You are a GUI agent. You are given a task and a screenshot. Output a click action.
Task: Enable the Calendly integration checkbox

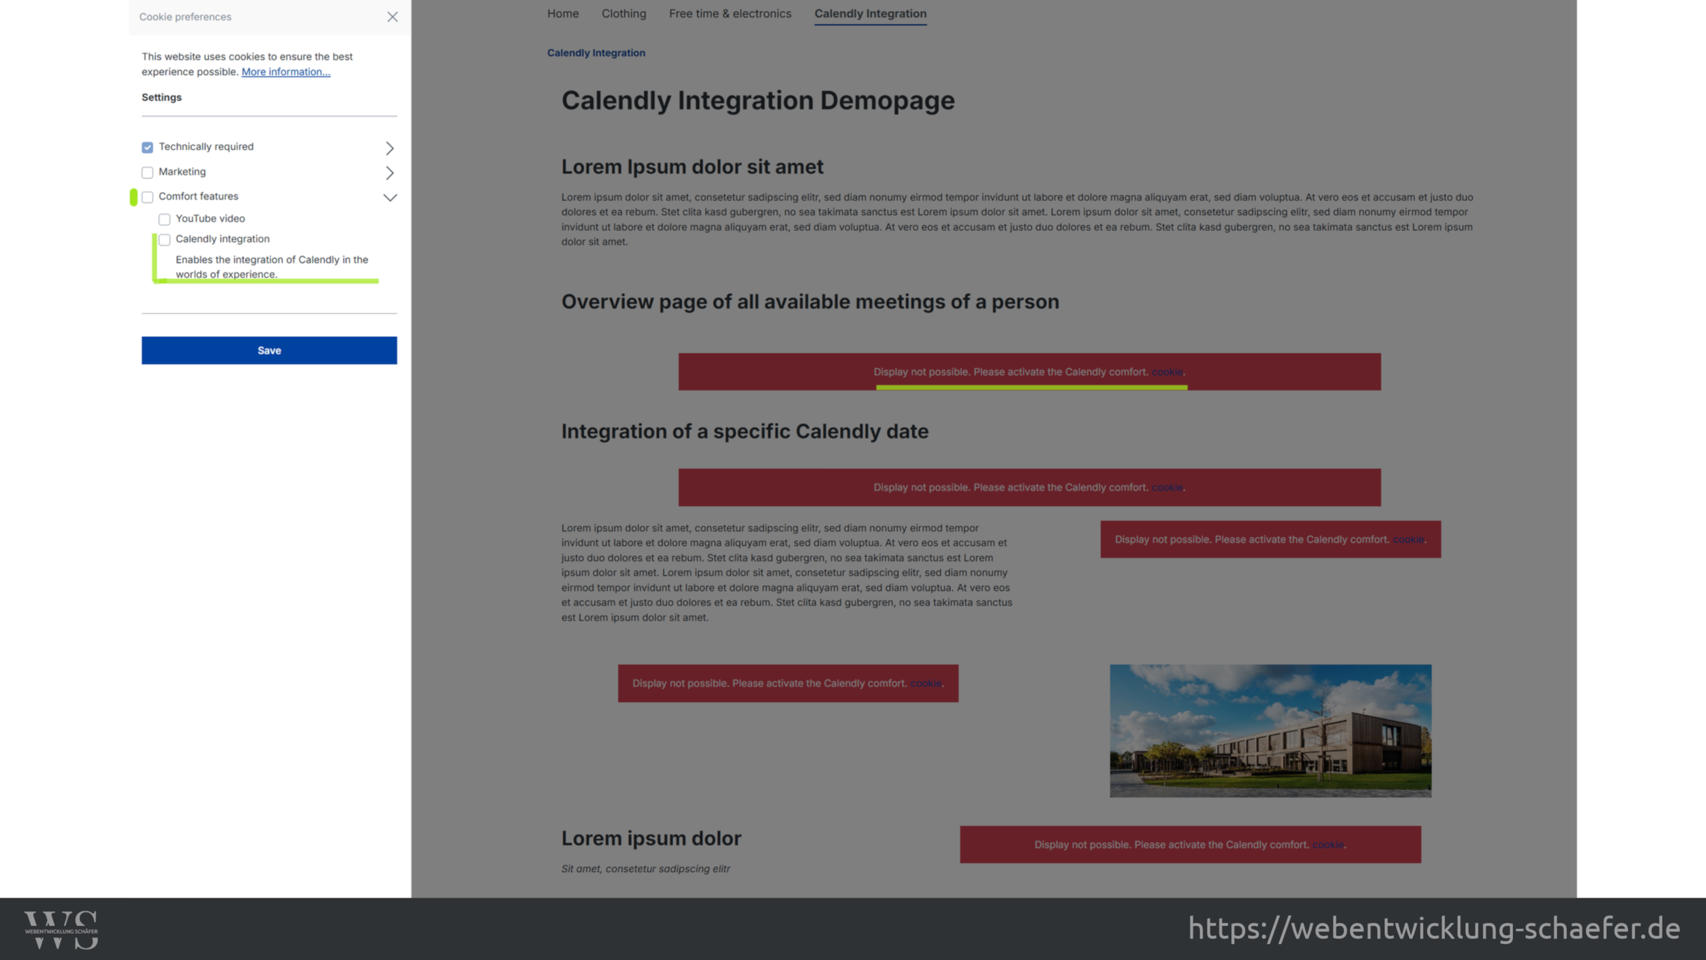tap(164, 239)
